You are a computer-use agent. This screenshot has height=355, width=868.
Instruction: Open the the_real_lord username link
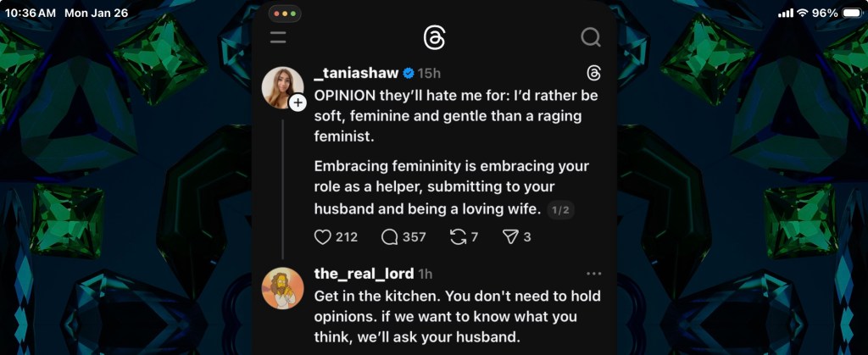point(363,274)
